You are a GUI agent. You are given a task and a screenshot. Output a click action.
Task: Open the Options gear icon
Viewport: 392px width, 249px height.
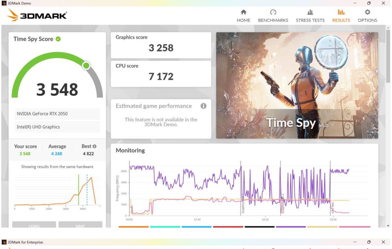[x=367, y=12]
